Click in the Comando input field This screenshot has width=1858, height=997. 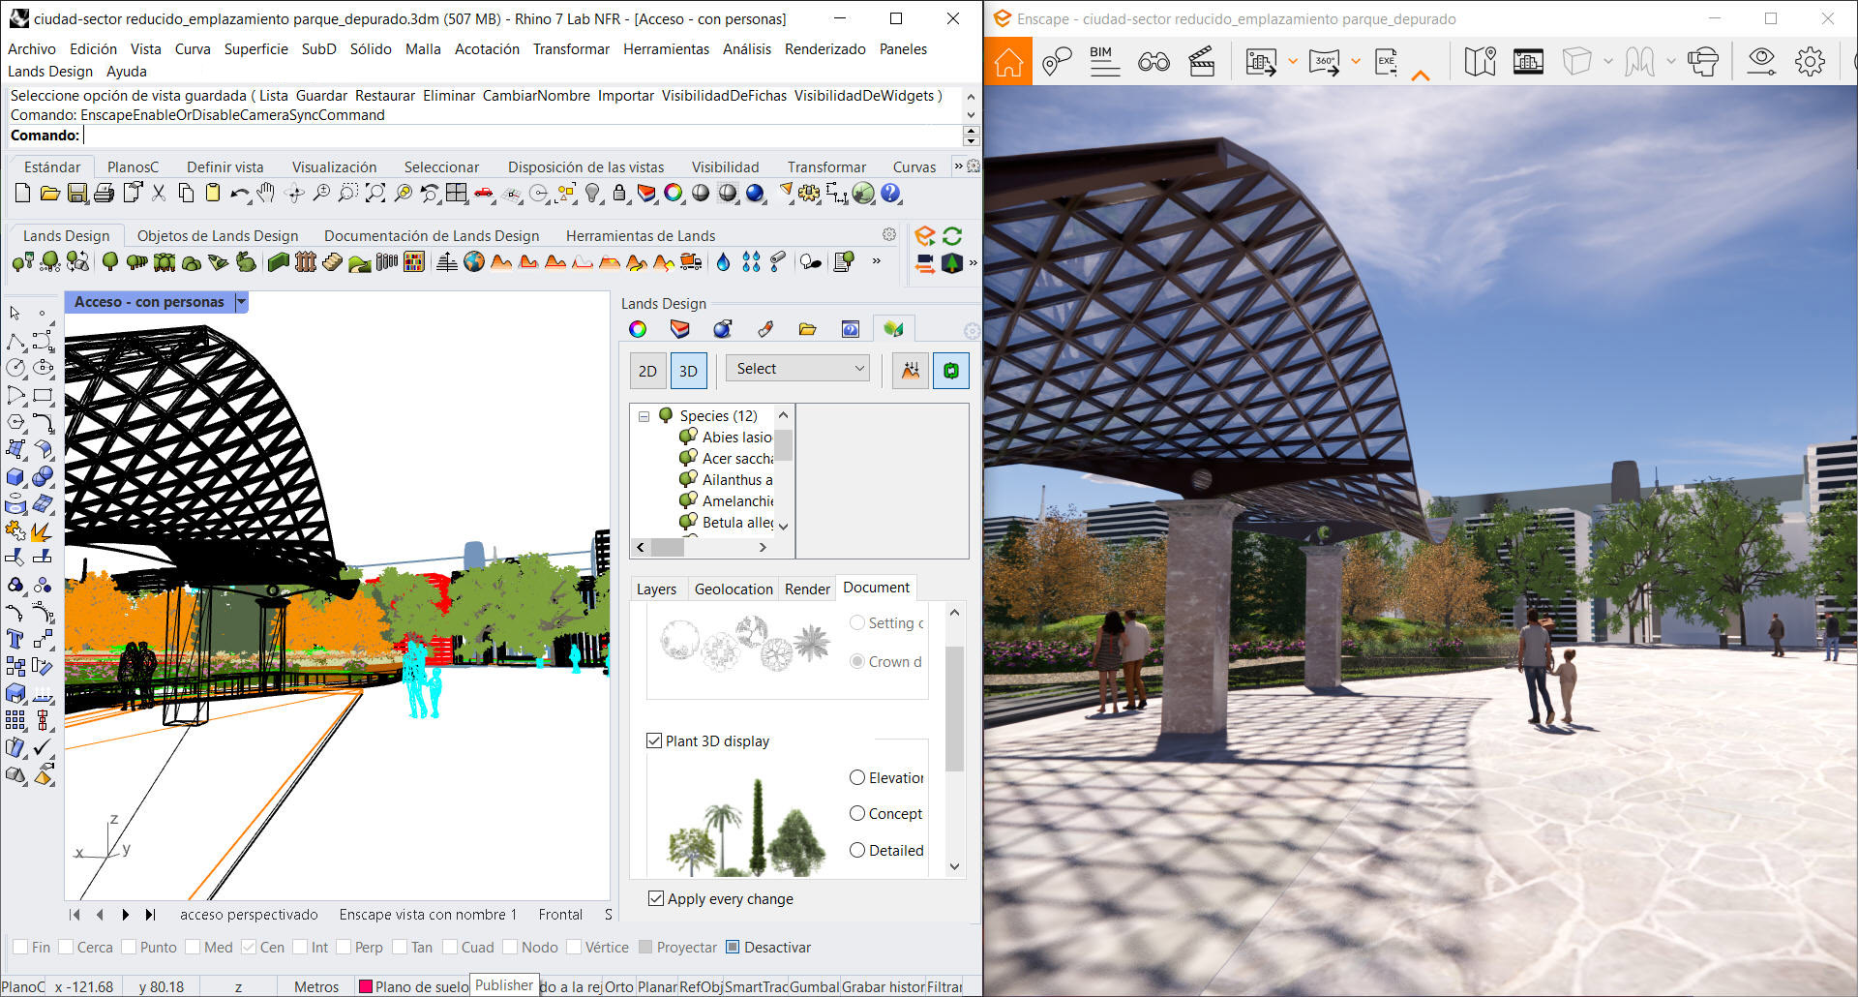(x=523, y=136)
